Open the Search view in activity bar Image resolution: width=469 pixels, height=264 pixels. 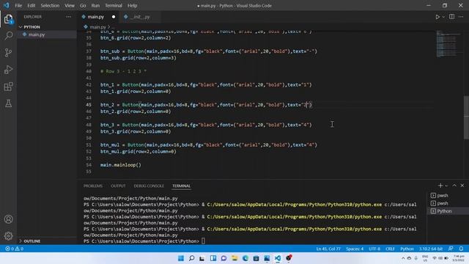8,36
